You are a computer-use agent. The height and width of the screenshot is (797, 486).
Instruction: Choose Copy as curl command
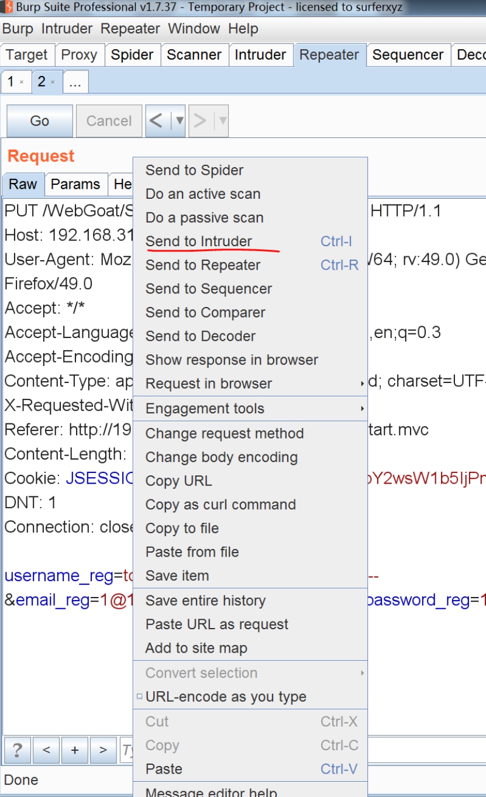click(250, 505)
